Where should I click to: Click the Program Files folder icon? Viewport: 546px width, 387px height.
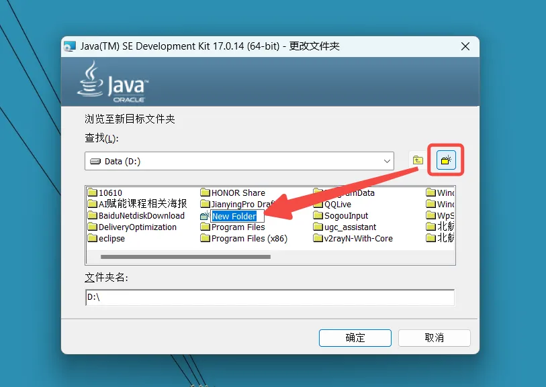pyautogui.click(x=205, y=227)
